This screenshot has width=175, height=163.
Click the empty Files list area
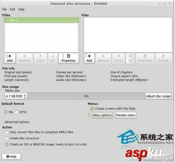click(128, 35)
